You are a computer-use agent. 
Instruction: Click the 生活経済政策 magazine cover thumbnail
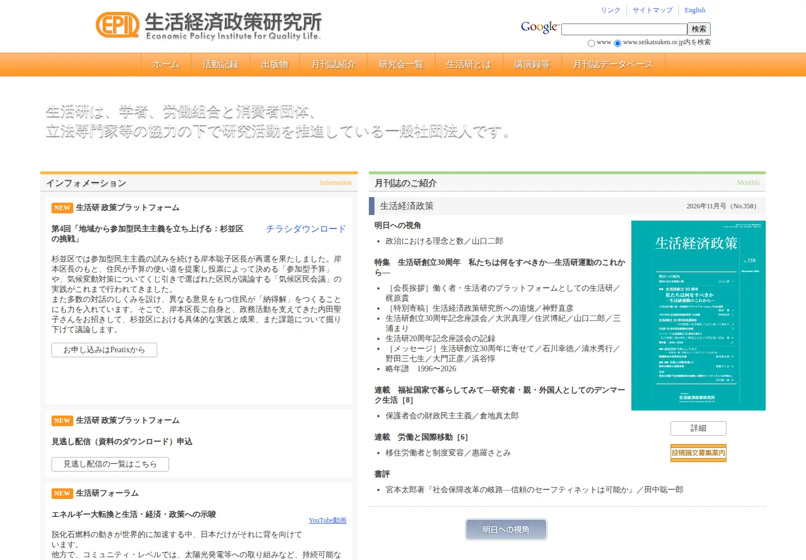699,315
